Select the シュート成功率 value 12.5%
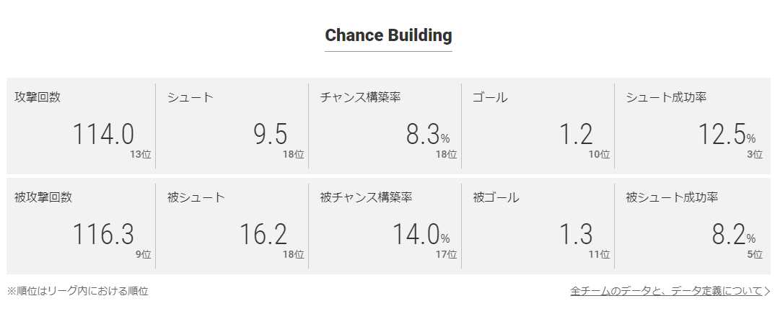 [726, 135]
